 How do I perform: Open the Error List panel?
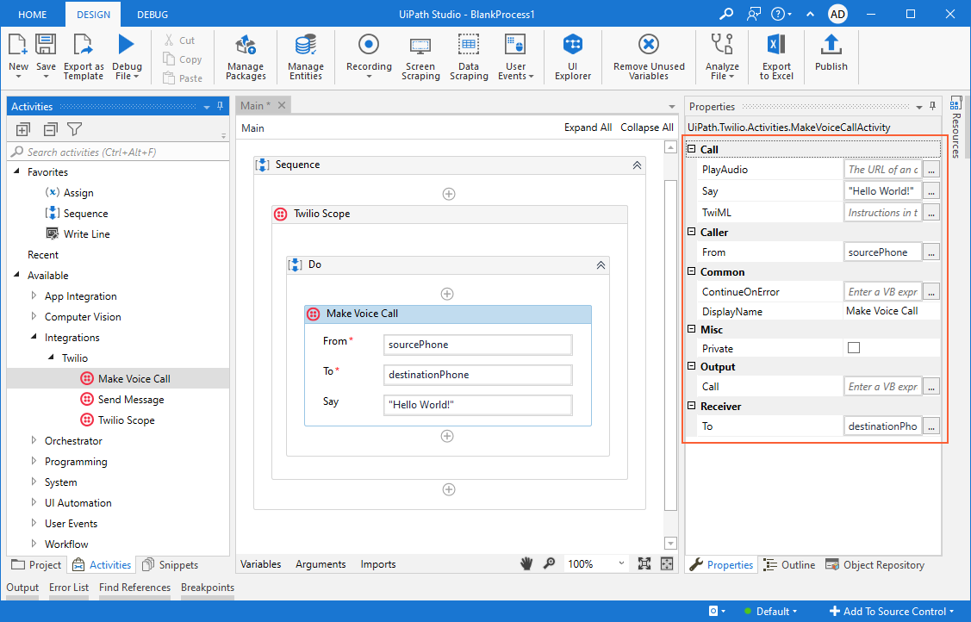(69, 588)
